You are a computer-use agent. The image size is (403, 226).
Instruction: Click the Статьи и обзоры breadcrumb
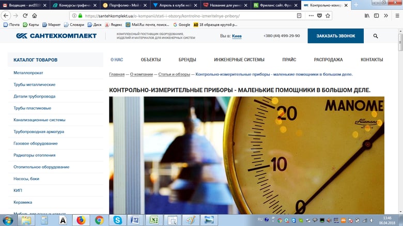tap(174, 74)
